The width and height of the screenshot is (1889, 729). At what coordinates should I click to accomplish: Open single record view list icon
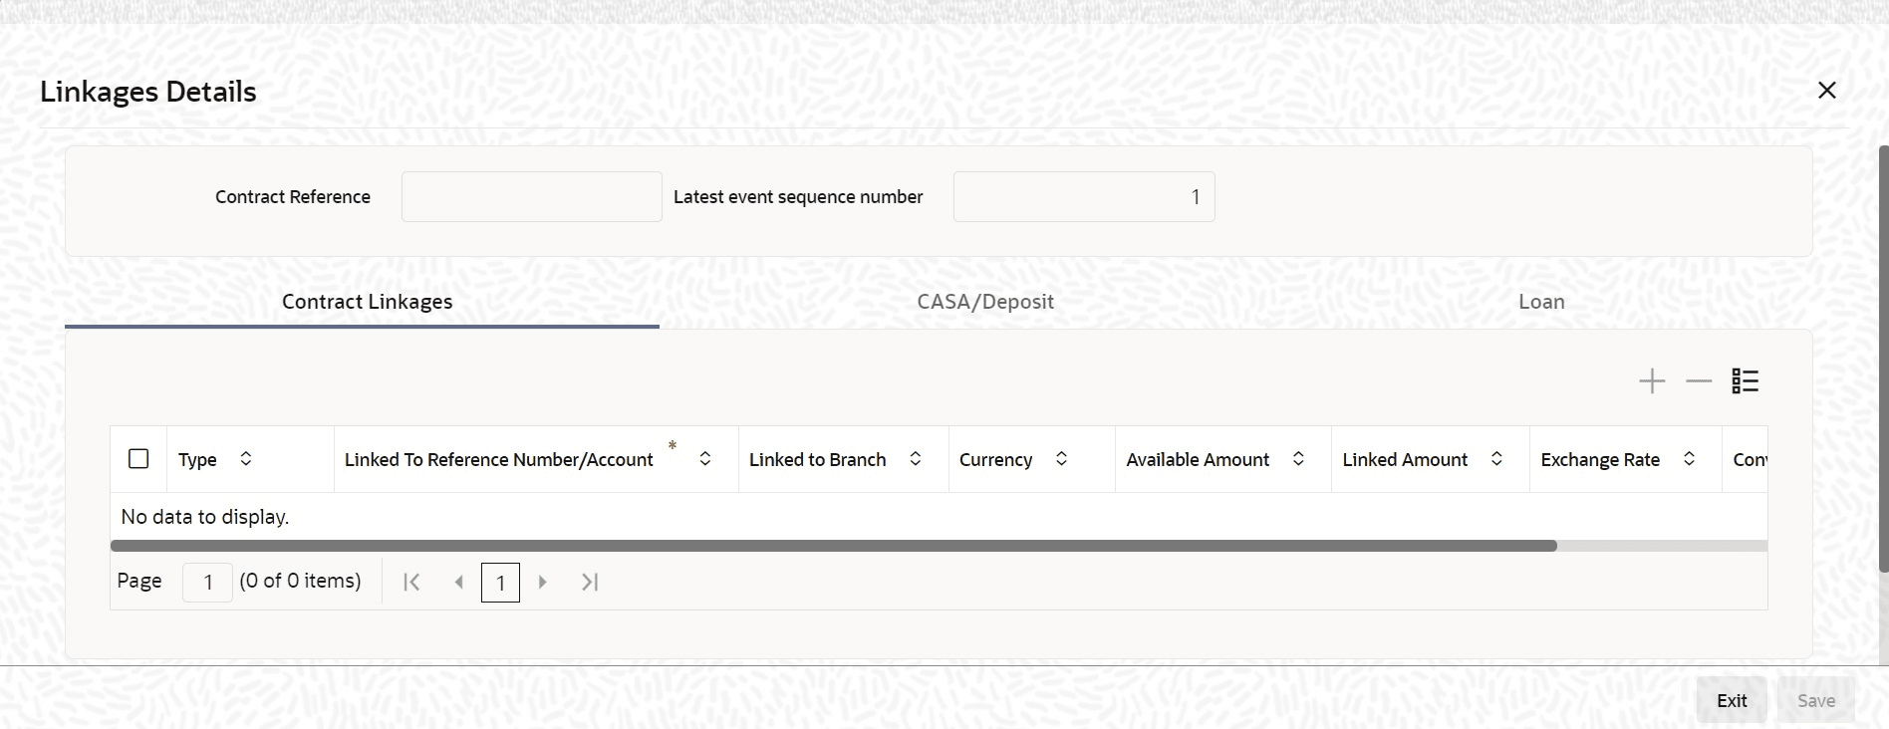point(1746,381)
